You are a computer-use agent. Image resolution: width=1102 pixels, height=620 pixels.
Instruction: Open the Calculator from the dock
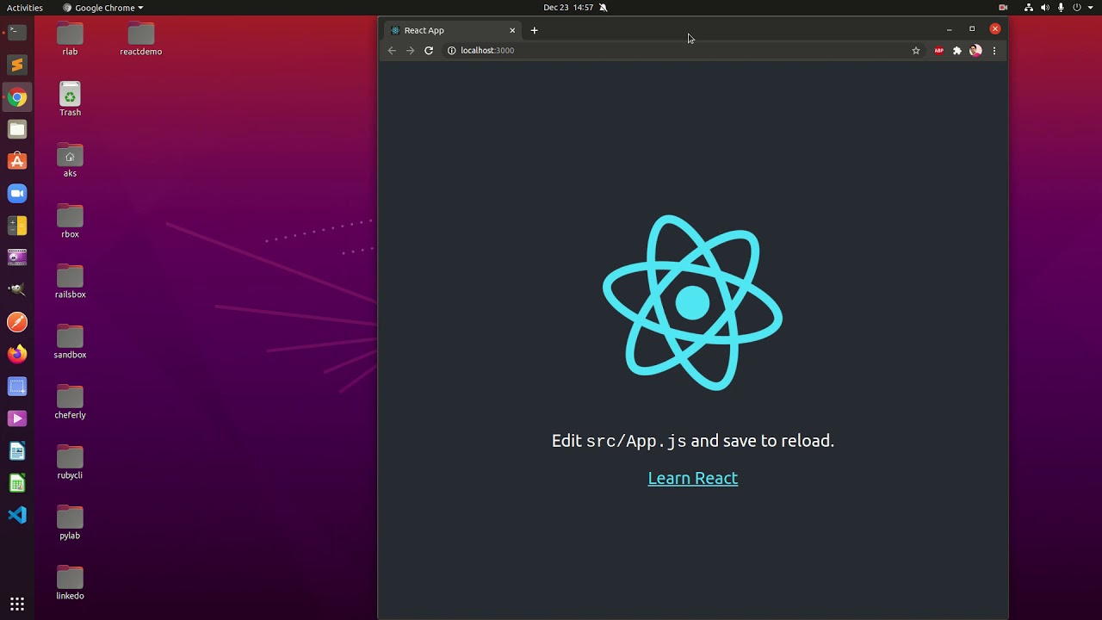pos(17,226)
